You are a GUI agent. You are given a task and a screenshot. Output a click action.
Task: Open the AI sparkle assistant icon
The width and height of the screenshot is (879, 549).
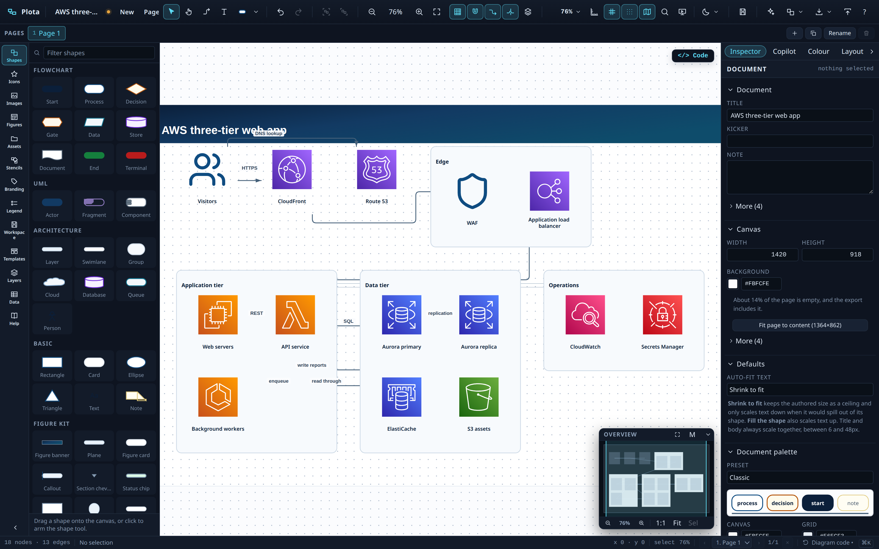(771, 12)
